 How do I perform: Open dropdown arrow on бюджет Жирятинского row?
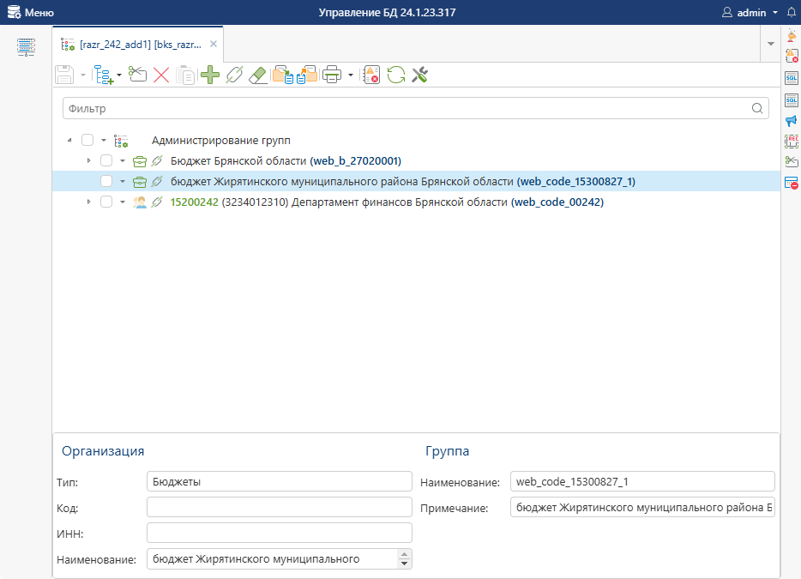pyautogui.click(x=123, y=181)
